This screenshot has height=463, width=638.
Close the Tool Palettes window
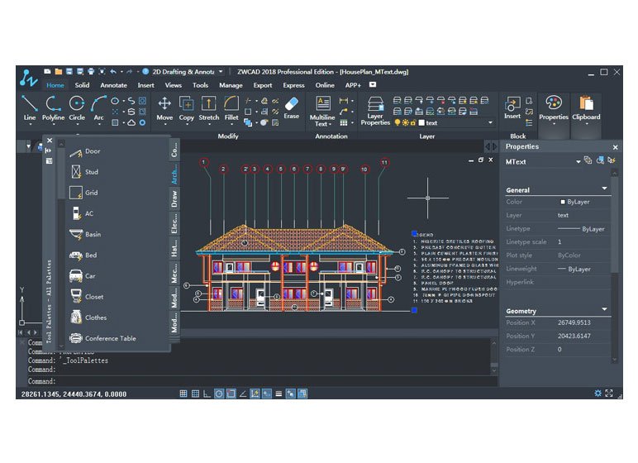[50, 141]
